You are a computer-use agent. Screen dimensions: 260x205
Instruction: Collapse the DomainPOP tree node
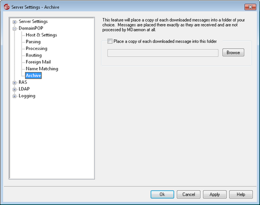coord(14,28)
